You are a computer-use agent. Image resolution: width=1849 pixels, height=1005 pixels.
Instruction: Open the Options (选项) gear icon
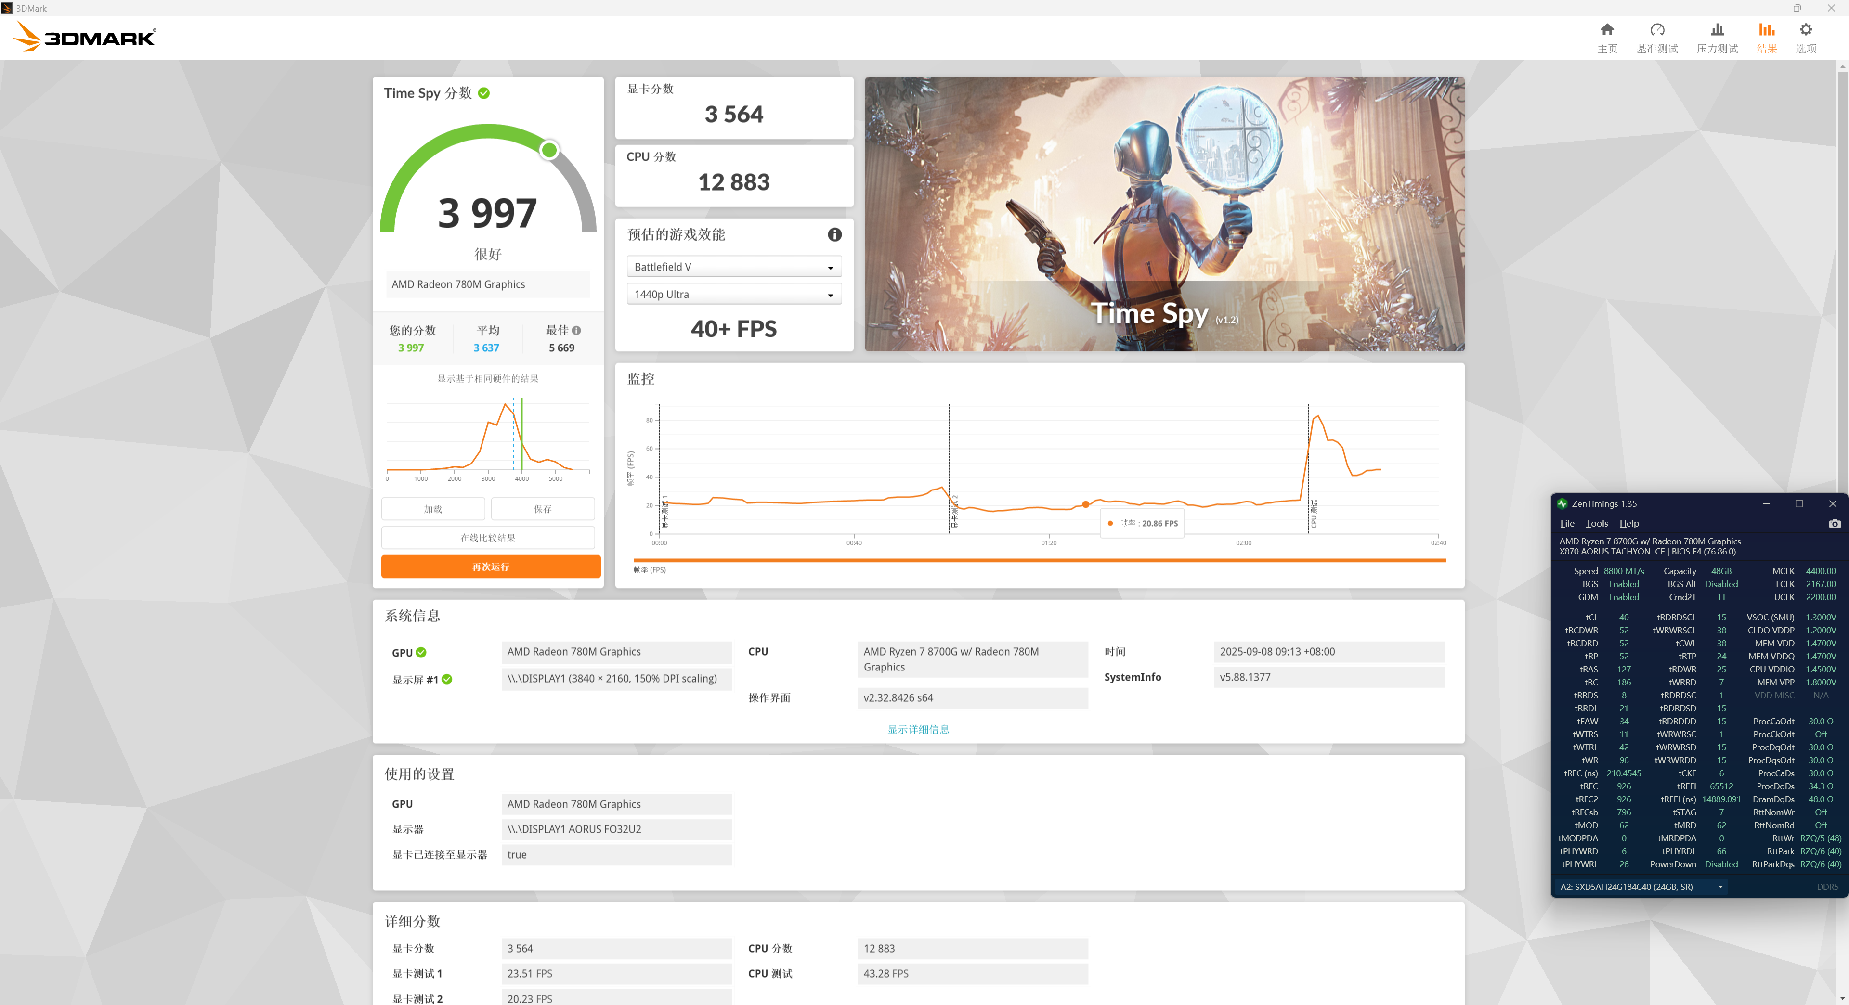point(1805,30)
